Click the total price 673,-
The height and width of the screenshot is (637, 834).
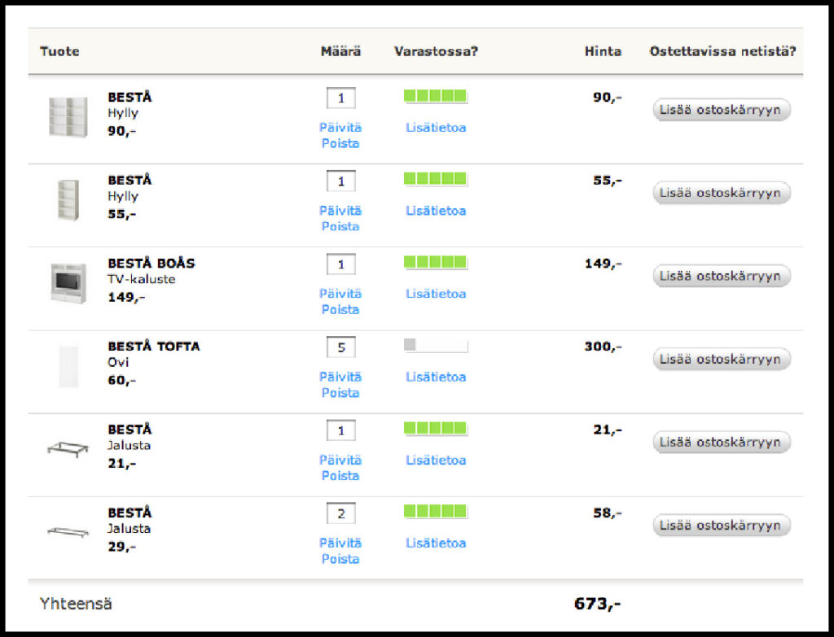[597, 604]
